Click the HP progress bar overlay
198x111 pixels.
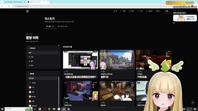click(180, 3)
